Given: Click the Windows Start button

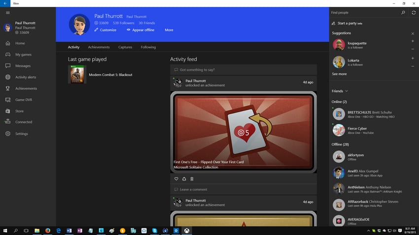Looking at the screenshot, I should click(5, 231).
